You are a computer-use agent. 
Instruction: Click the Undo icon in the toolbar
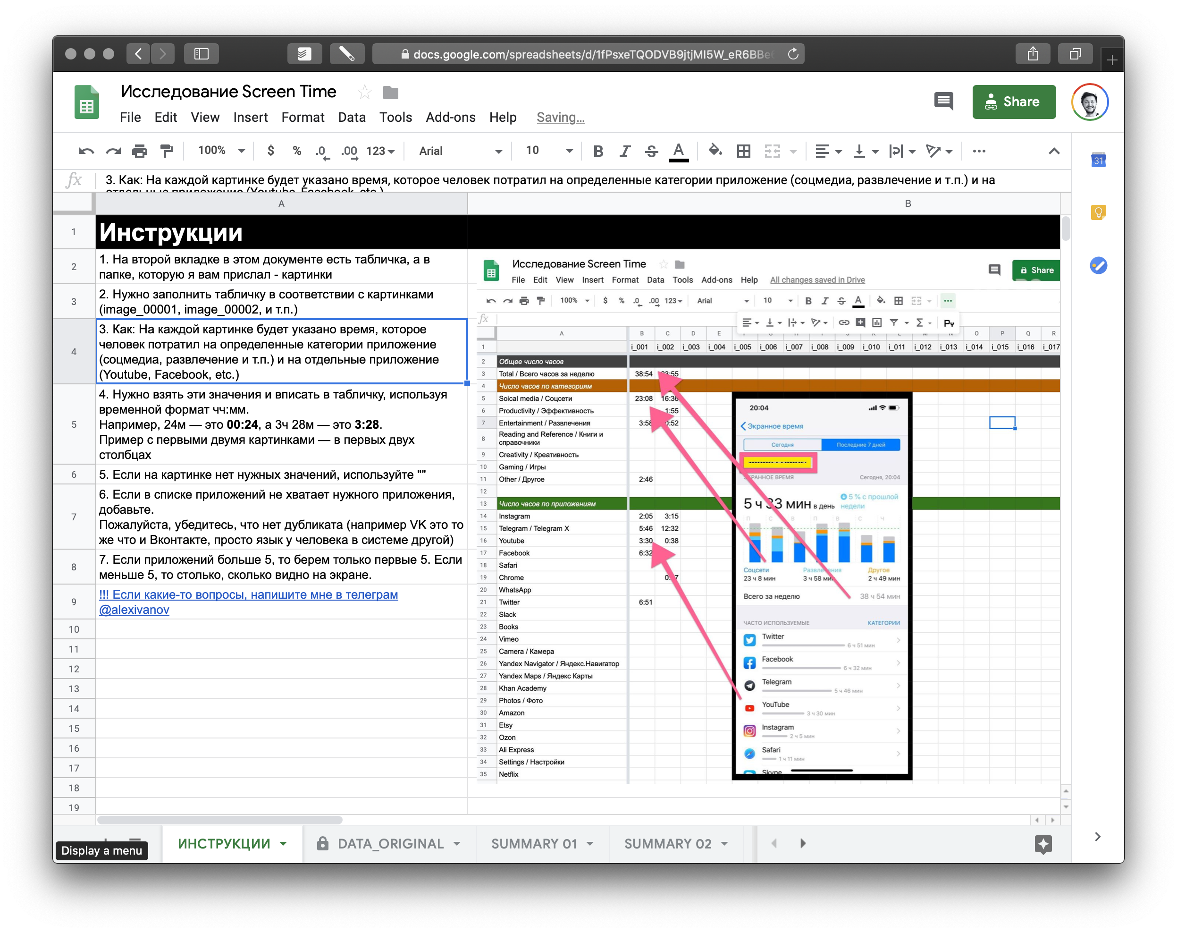86,151
